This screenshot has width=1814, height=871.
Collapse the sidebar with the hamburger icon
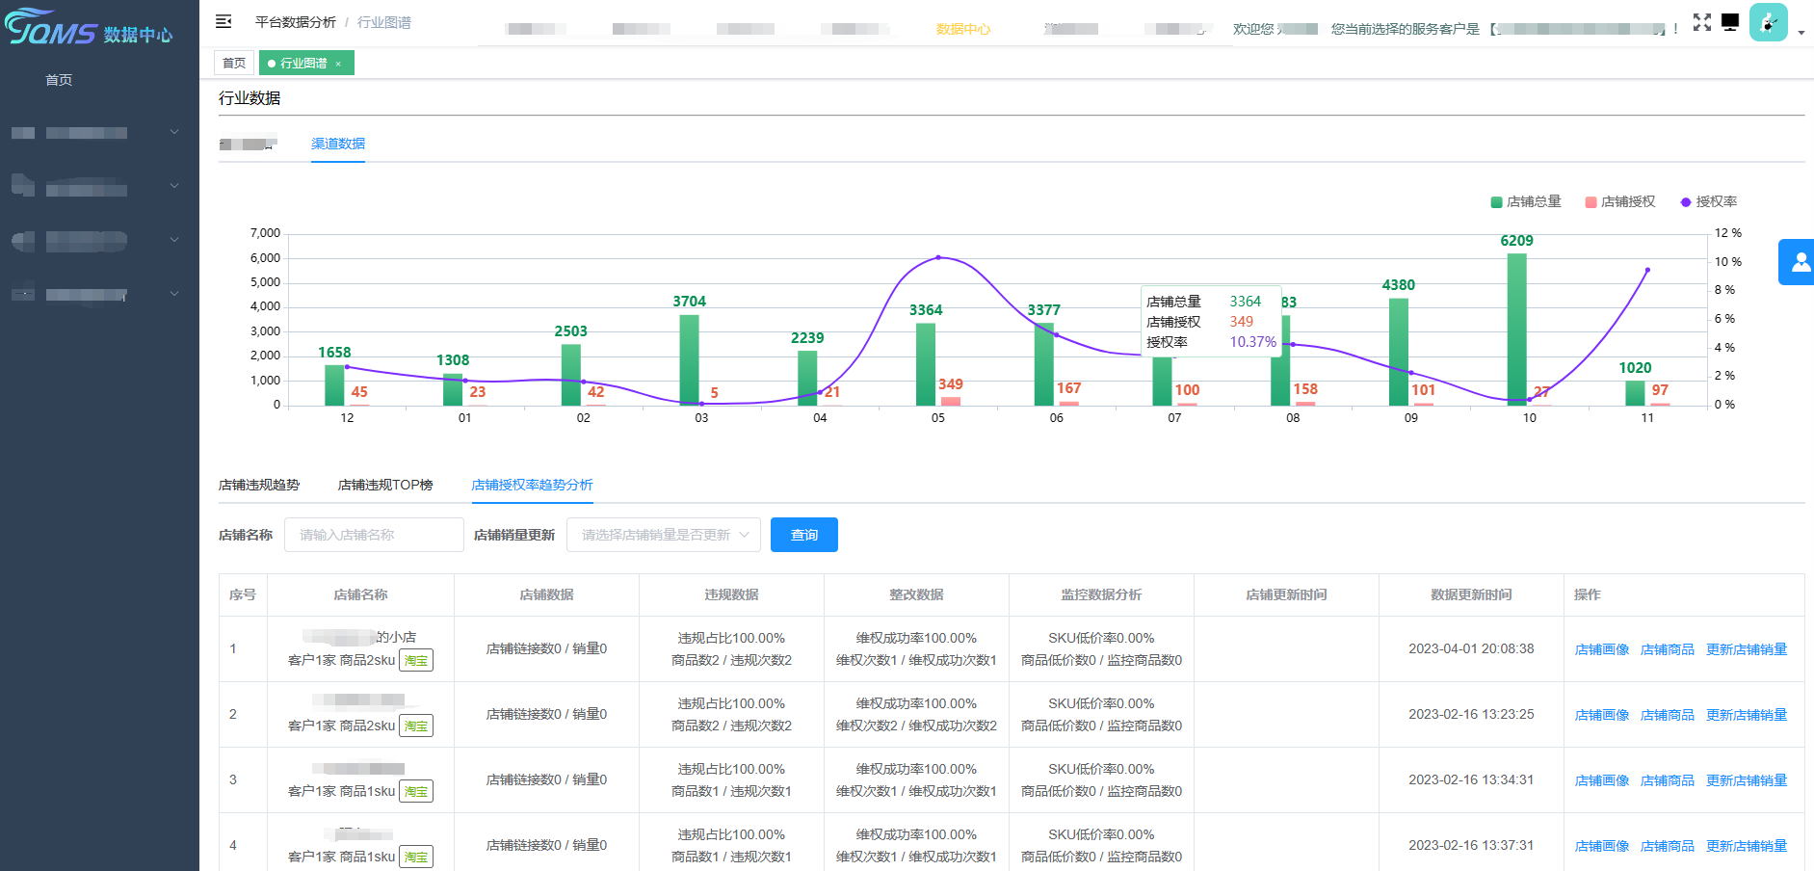(223, 21)
